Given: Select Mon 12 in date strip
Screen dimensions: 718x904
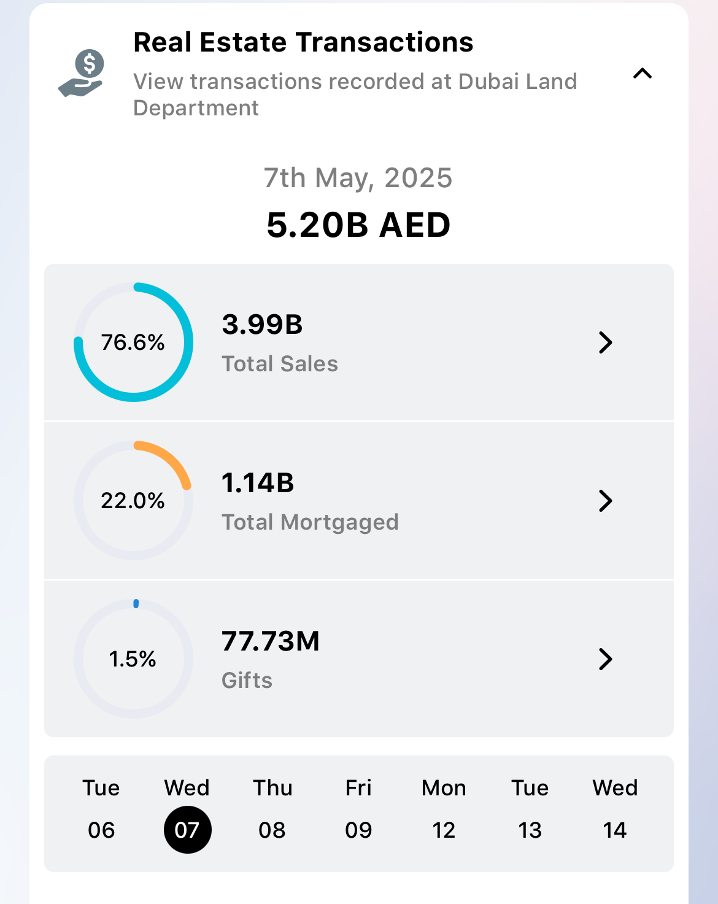Looking at the screenshot, I should pos(444,809).
